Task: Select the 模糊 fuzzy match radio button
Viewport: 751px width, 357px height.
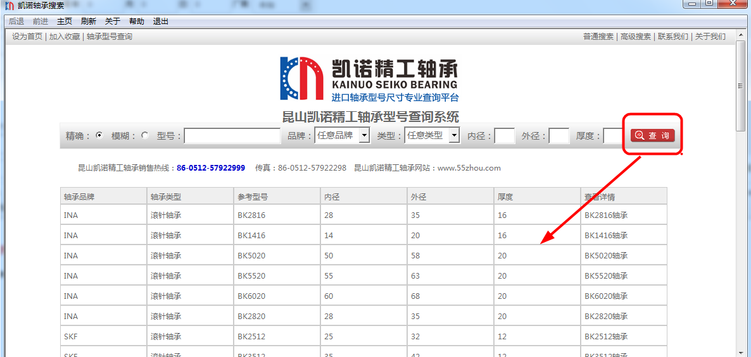Action: 145,135
